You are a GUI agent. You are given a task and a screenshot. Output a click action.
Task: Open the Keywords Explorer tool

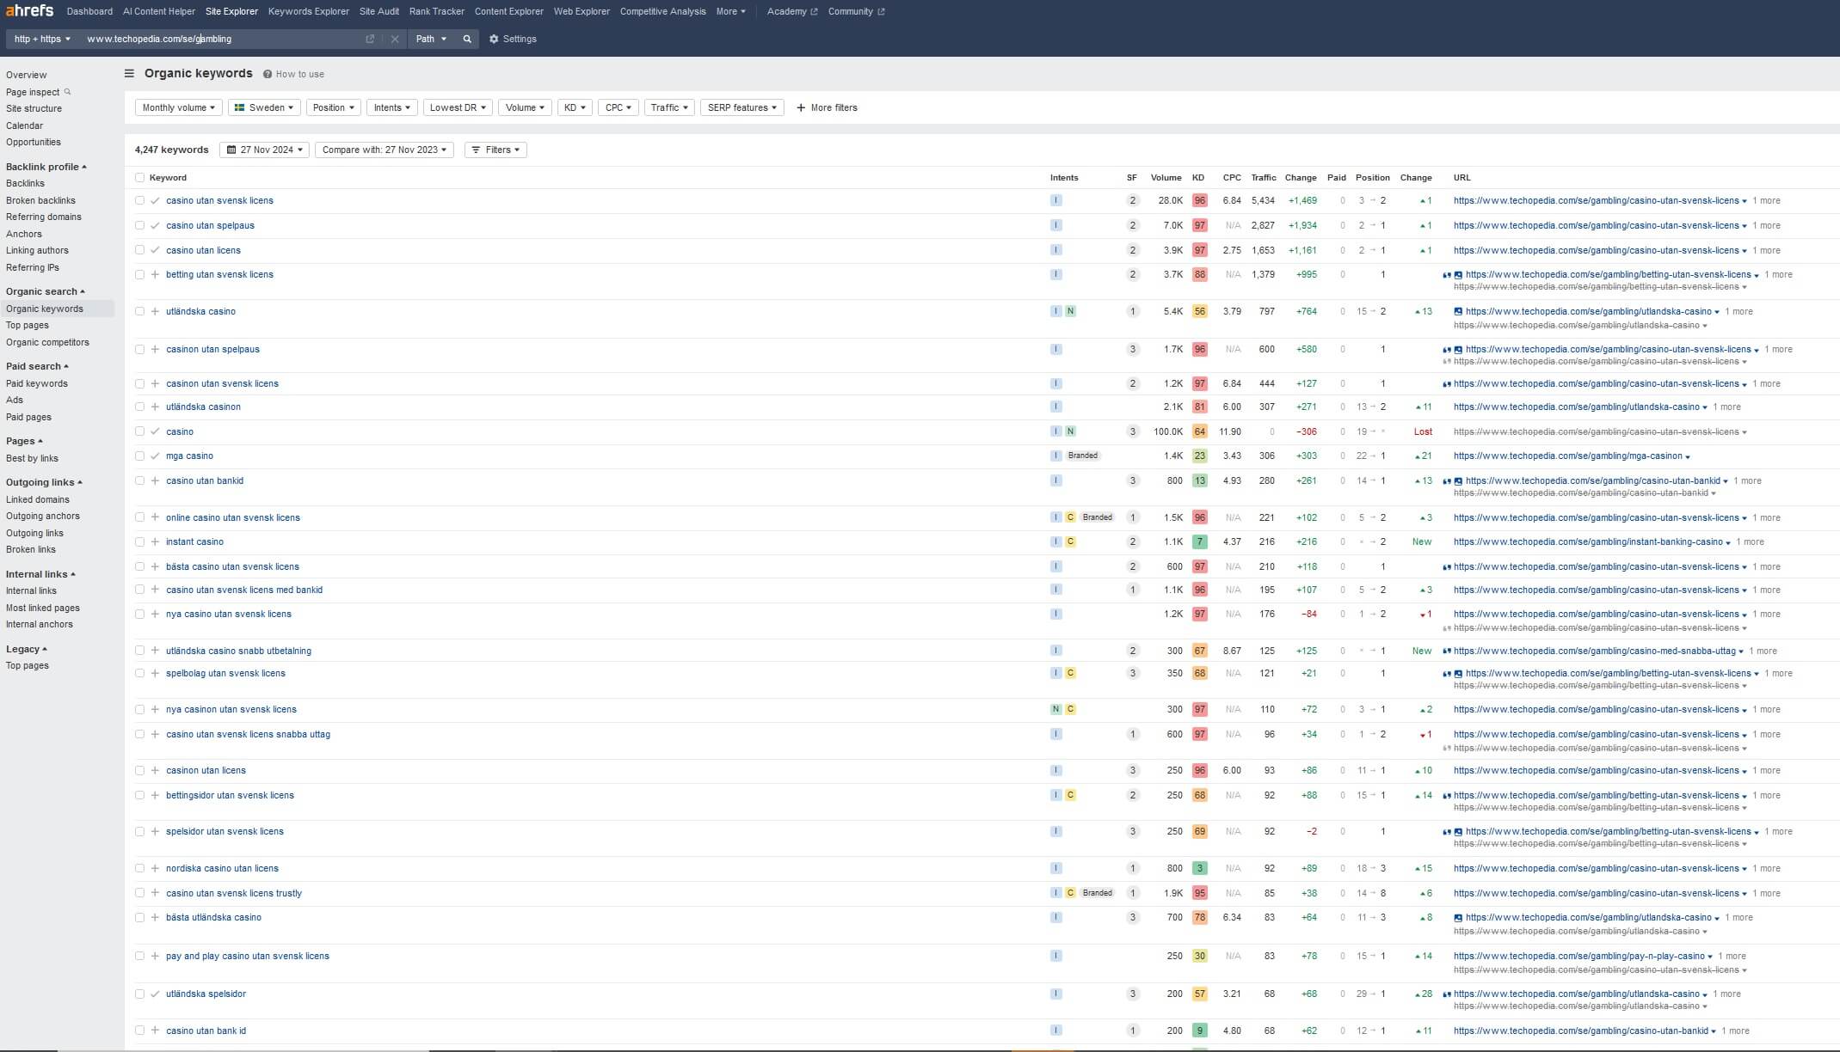tap(307, 11)
